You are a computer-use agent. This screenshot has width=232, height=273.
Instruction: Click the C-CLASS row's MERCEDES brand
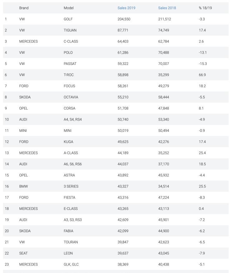click(28, 41)
